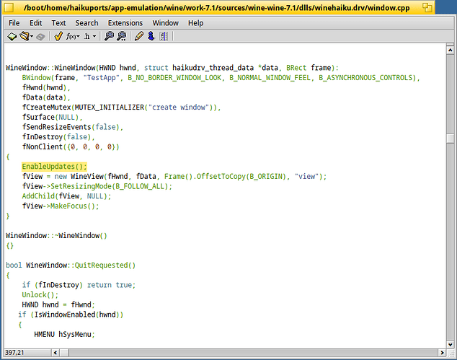Click the vertical scrollbar down arrow
This screenshot has height=360, width=457.
pyautogui.click(x=451, y=345)
